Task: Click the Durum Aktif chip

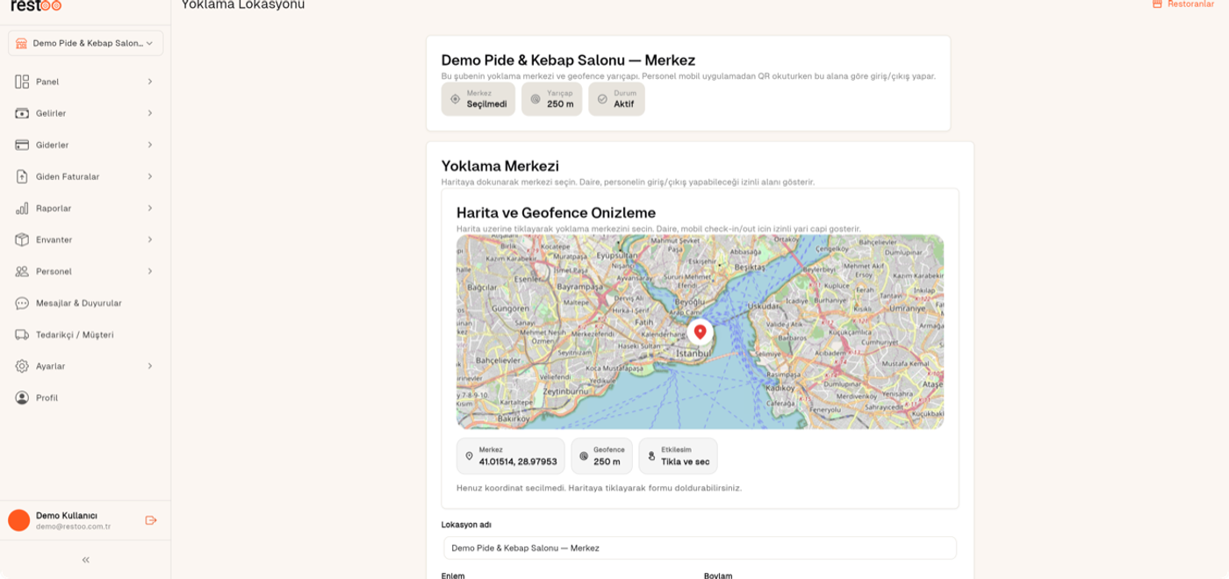Action: click(617, 99)
